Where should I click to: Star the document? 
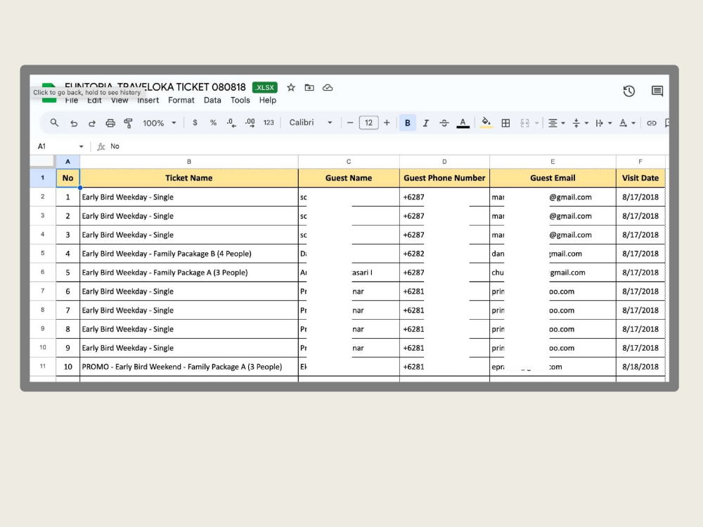pyautogui.click(x=291, y=87)
